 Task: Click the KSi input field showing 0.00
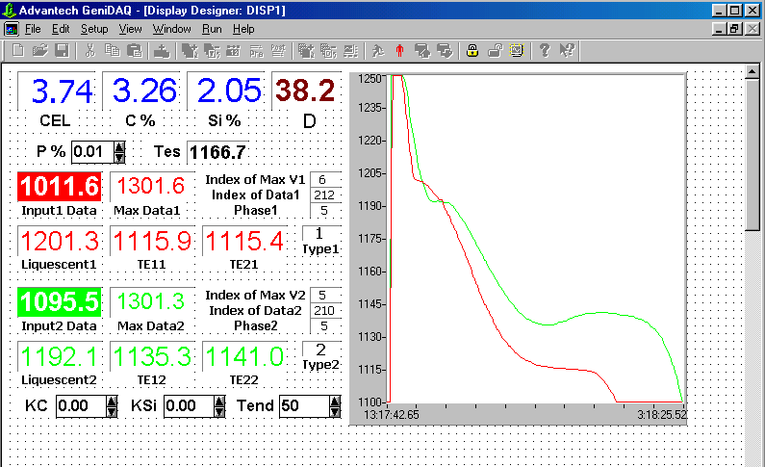pos(190,406)
